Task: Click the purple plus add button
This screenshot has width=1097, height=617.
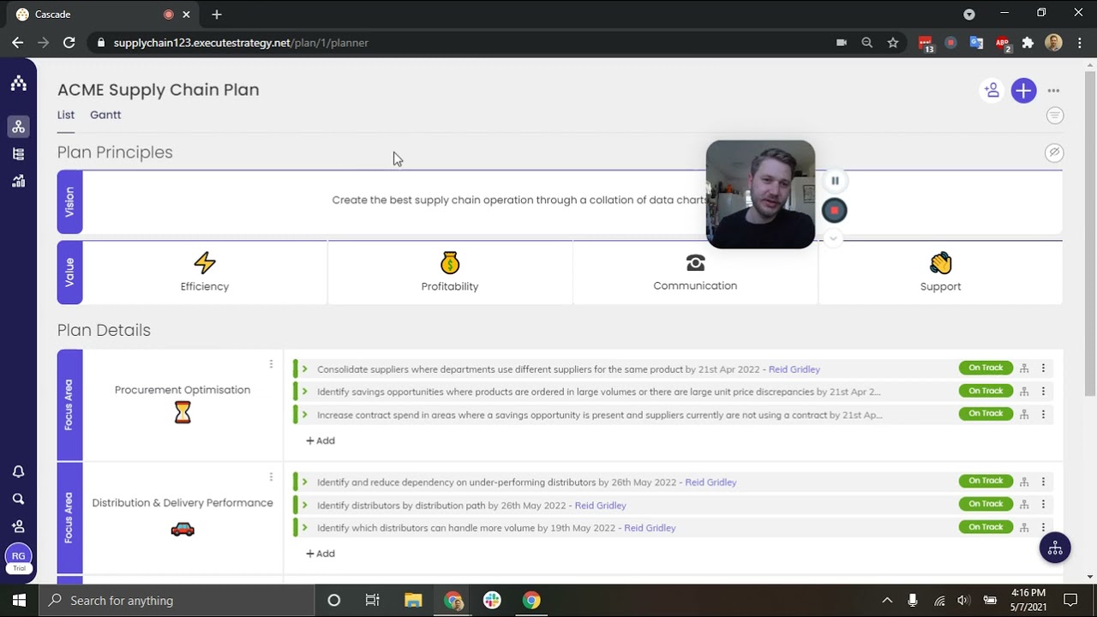Action: tap(1023, 90)
